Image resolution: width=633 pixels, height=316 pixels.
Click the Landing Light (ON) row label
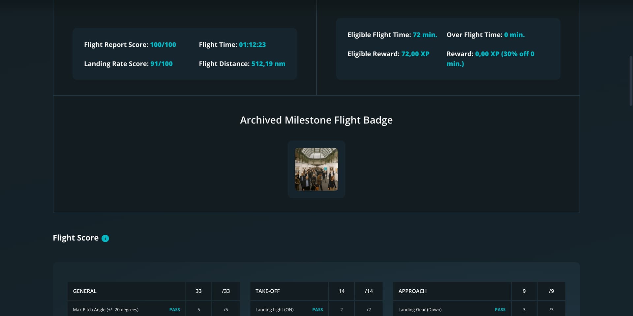pos(274,310)
